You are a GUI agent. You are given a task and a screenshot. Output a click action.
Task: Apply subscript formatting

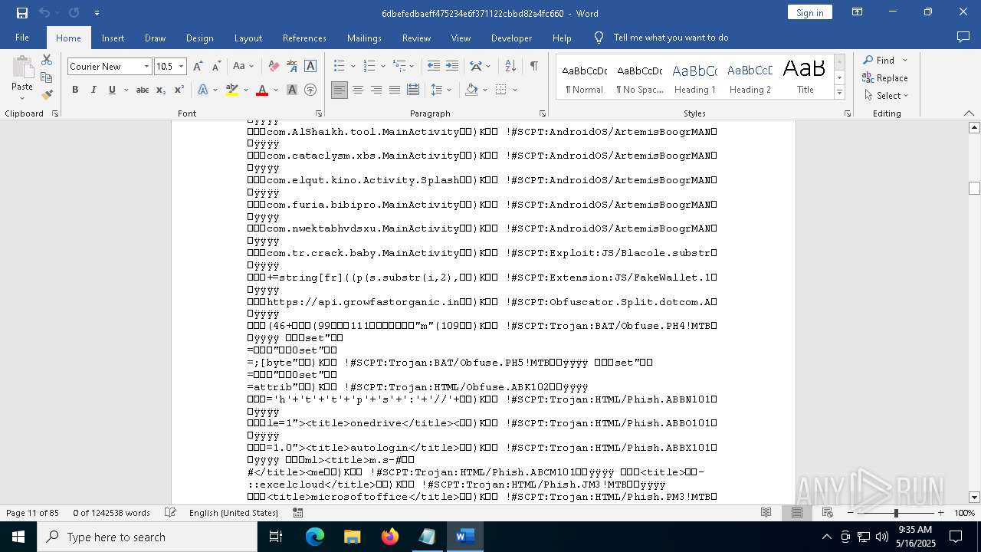tap(161, 90)
